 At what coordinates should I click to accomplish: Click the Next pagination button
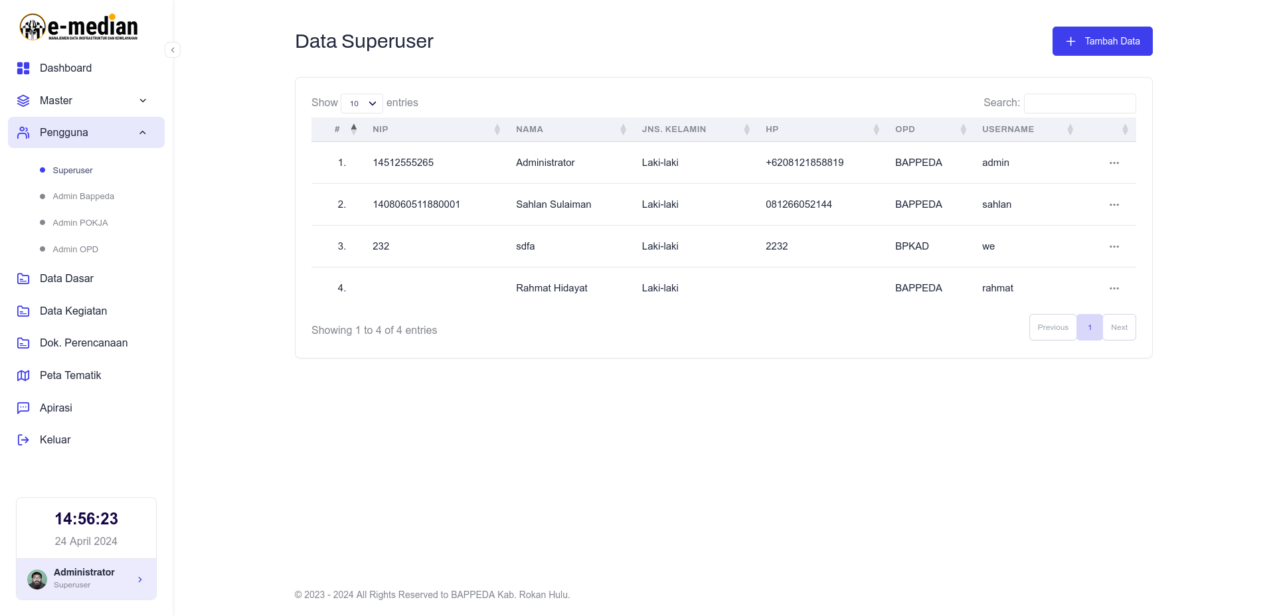point(1119,327)
